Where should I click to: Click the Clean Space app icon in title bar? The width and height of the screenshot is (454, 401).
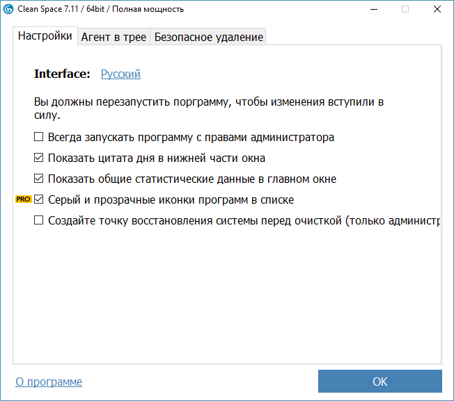8,9
